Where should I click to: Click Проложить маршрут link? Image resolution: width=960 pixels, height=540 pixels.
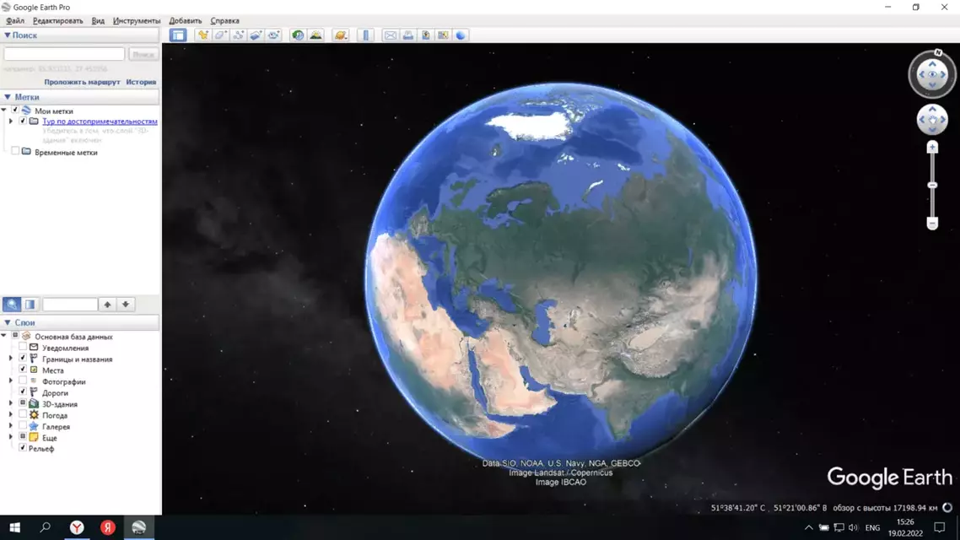(x=82, y=82)
